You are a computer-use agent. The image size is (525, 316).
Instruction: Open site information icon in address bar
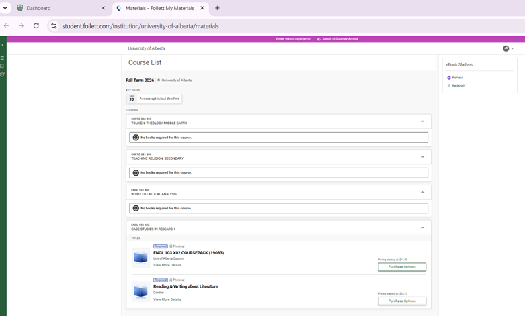tap(54, 26)
